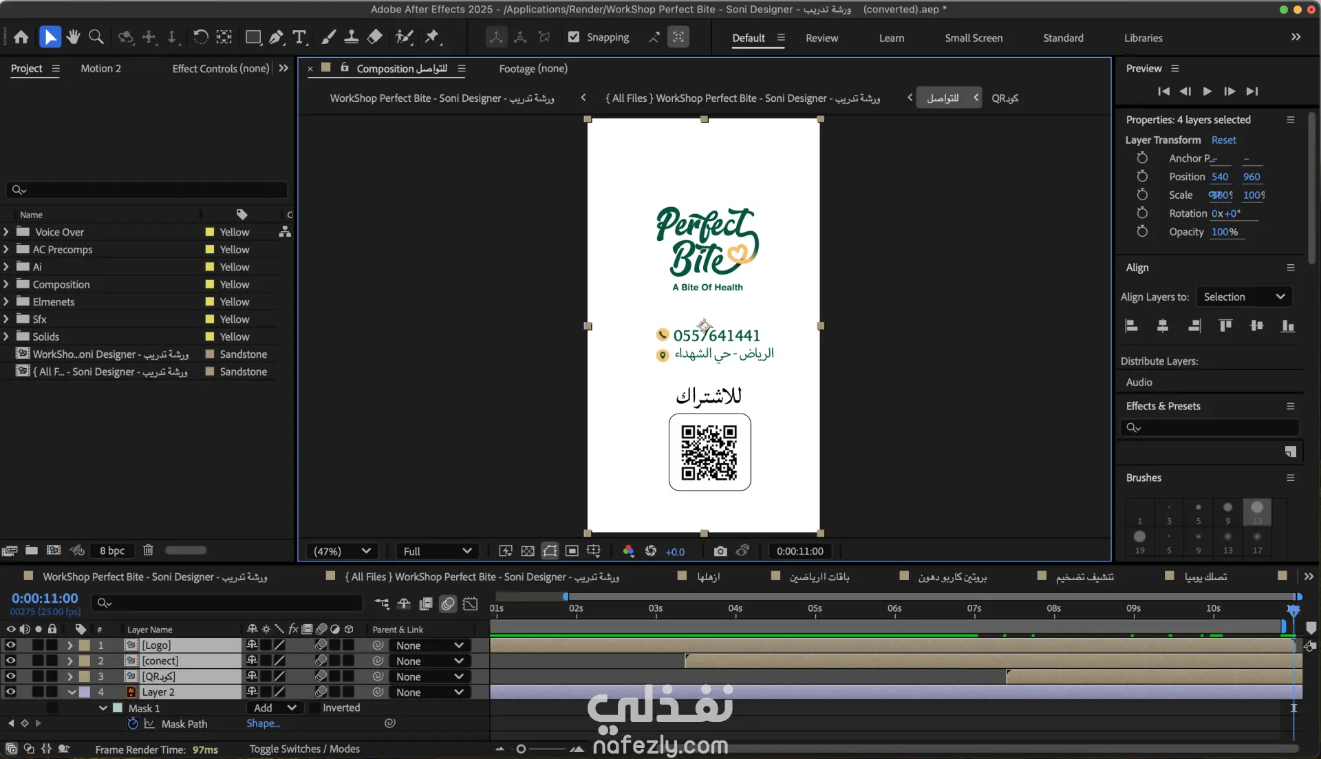This screenshot has height=759, width=1321.
Task: Switch to the Review workspace
Action: [x=821, y=39]
